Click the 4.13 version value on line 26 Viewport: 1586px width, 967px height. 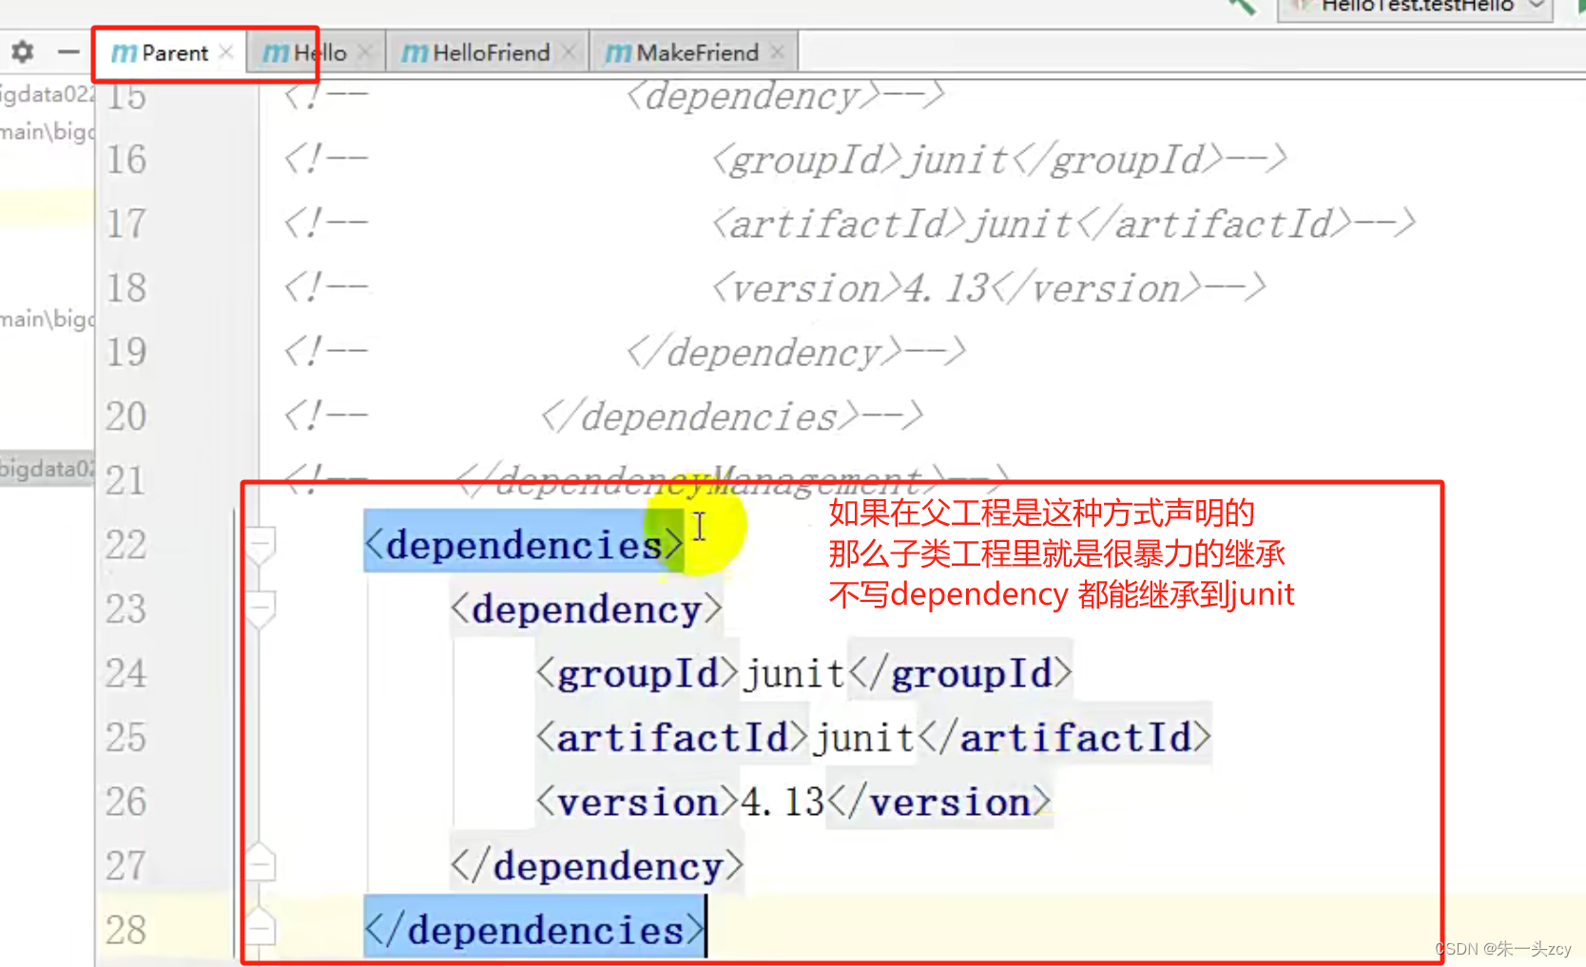[783, 802]
